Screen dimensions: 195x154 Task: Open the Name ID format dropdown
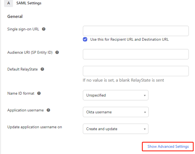pyautogui.click(x=116, y=95)
